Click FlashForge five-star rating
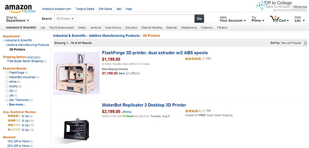This screenshot has height=148, width=309. click(193, 58)
